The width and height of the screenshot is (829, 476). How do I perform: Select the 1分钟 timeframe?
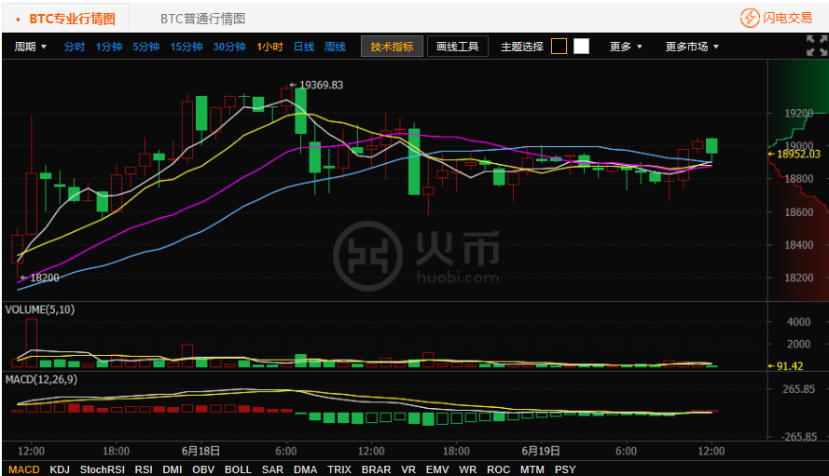click(109, 47)
